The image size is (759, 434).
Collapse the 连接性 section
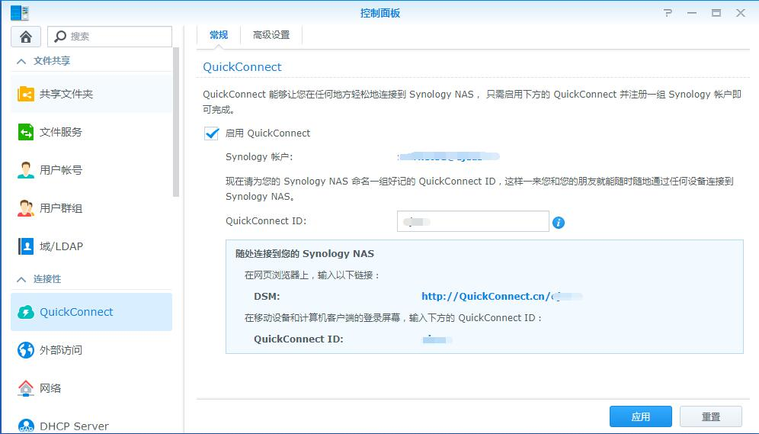pos(21,279)
